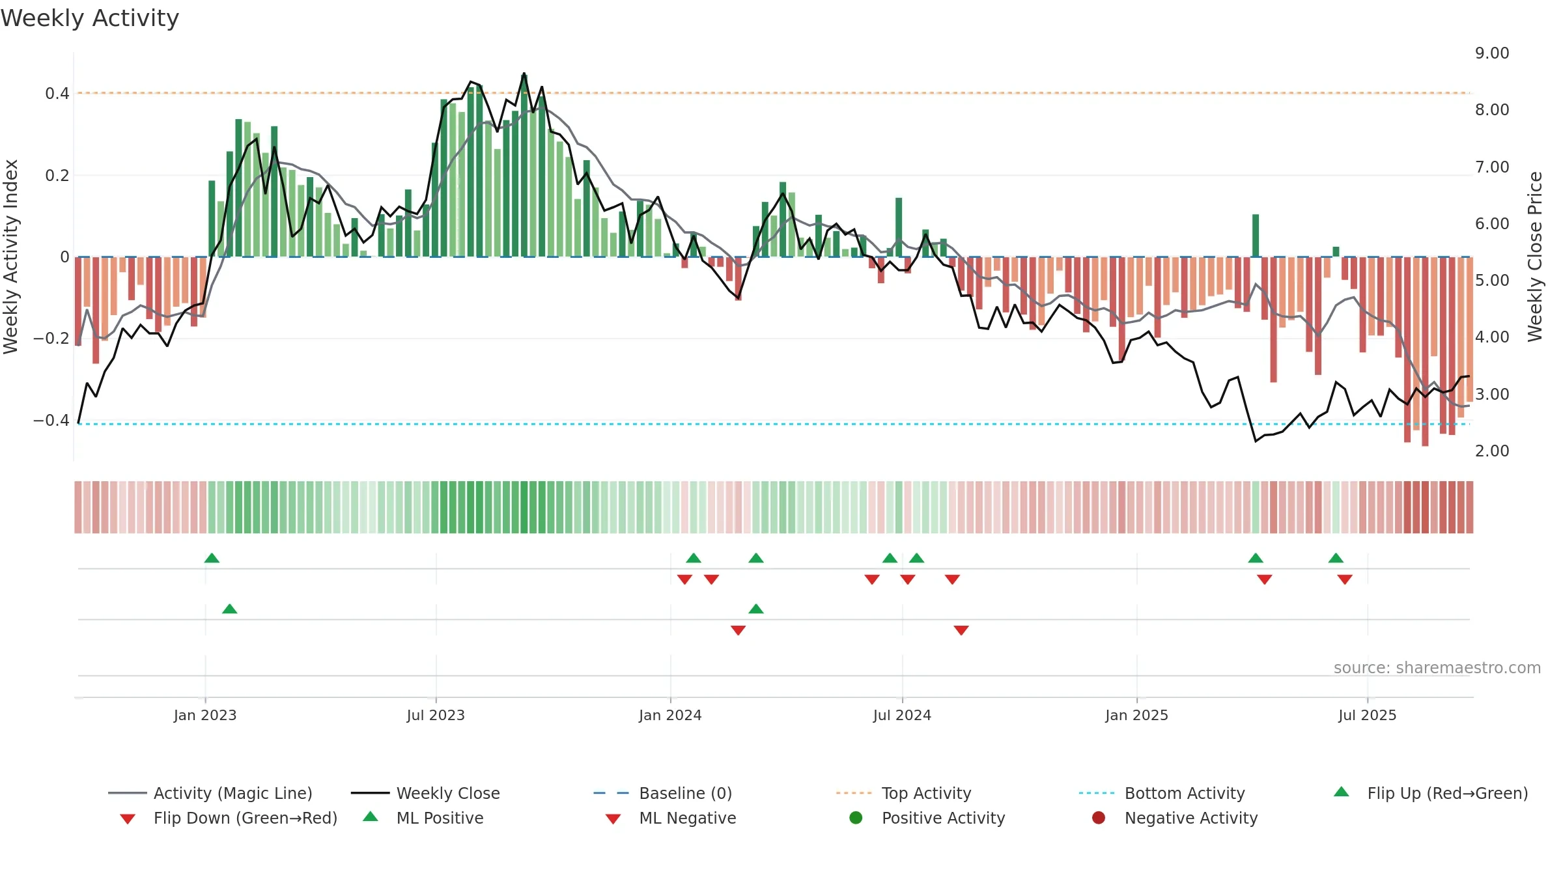Toggle the ML Negative legend entry

(x=671, y=818)
